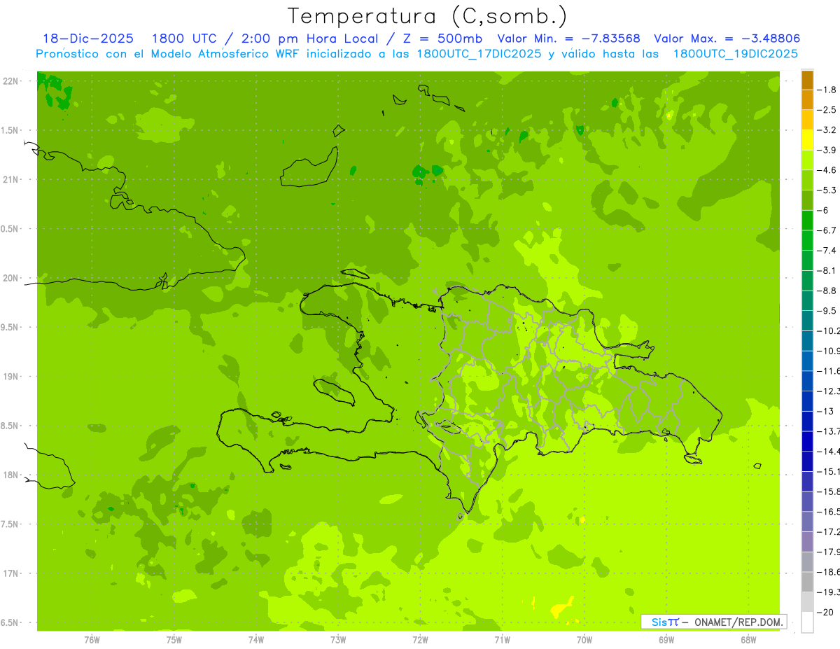840x649 pixels.
Task: Click the longitude label '74W'
Action: point(256,640)
